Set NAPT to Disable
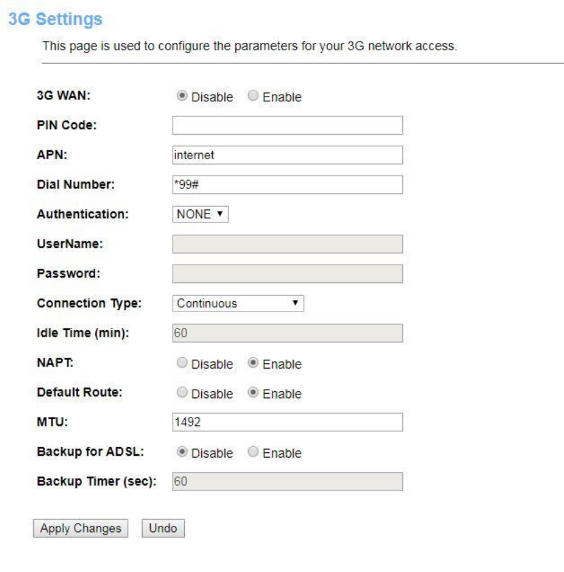 point(182,364)
